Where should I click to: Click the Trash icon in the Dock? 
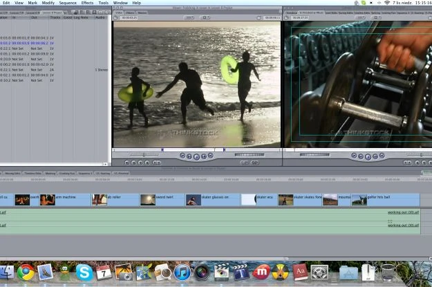coord(388,272)
